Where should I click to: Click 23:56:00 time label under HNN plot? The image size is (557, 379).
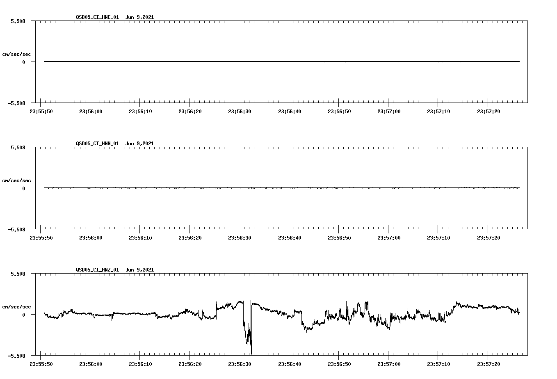(90, 237)
